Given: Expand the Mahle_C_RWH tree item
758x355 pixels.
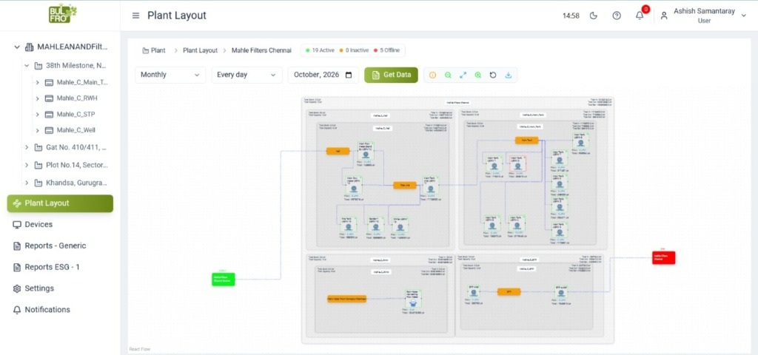Looking at the screenshot, I should click(x=37, y=98).
